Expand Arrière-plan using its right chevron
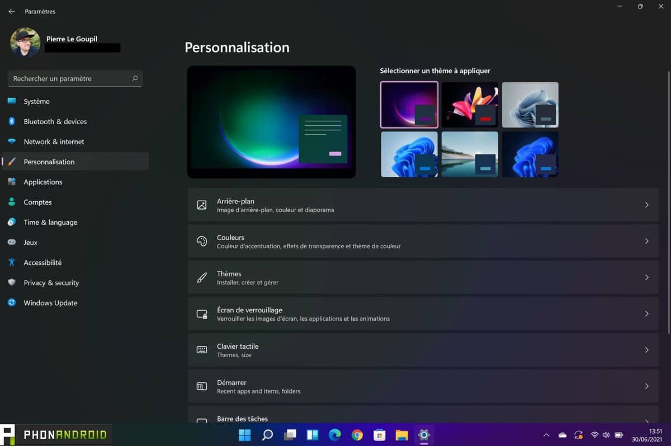The image size is (671, 446). click(x=646, y=205)
